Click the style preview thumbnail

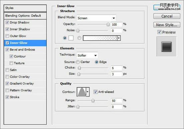pos(166,46)
